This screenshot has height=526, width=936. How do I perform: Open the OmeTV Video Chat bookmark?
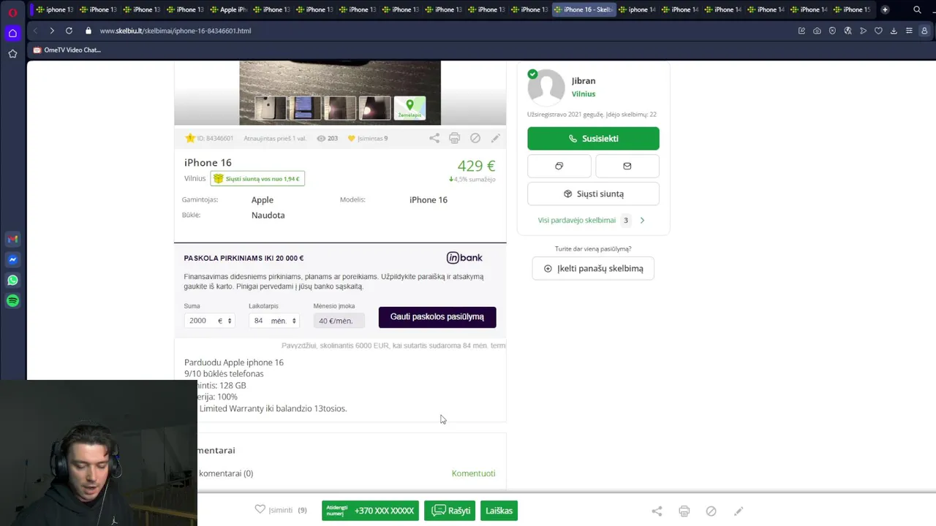pyautogui.click(x=67, y=50)
